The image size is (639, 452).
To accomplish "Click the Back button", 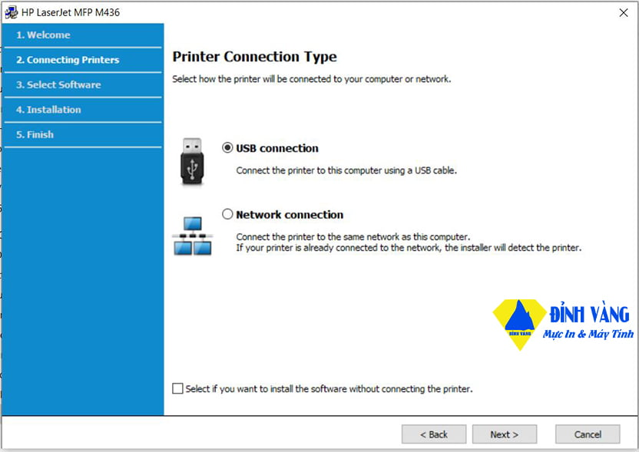I will (434, 434).
